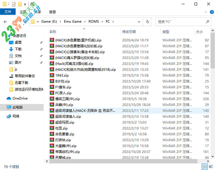
Task: Click the search magnifier icon
Action: point(207,22)
